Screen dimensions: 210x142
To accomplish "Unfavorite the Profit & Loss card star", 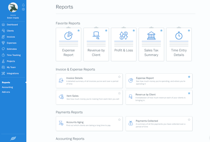I will 133,30.
